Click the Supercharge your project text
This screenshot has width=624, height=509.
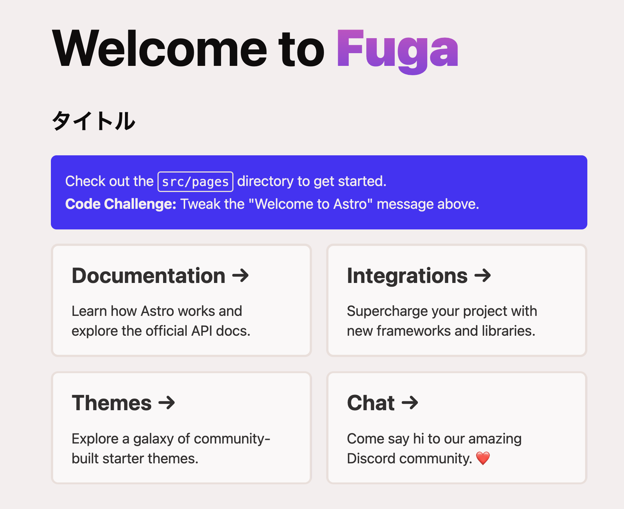pyautogui.click(x=442, y=311)
